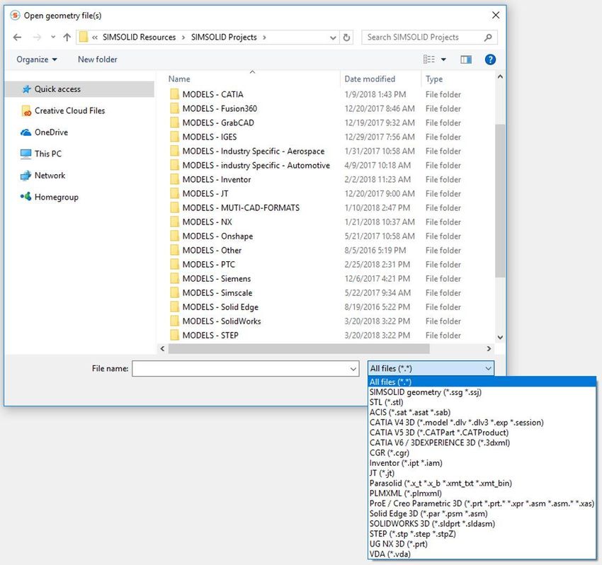Create a New folder
Image resolution: width=602 pixels, height=565 pixels.
point(98,59)
